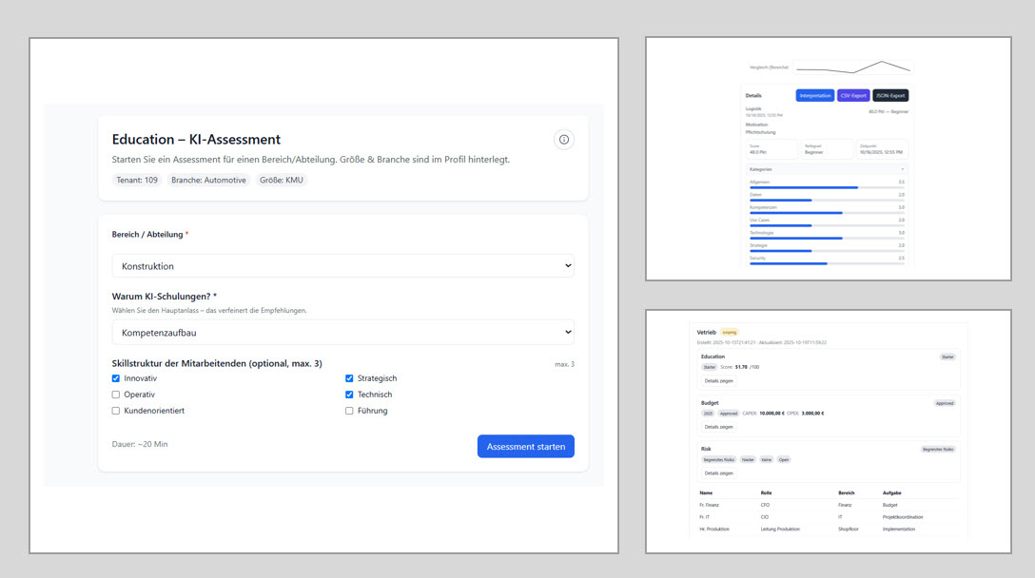Viewport: 1035px width, 578px height.
Task: Open the Bereich / Abteilung dropdown
Action: 342,266
